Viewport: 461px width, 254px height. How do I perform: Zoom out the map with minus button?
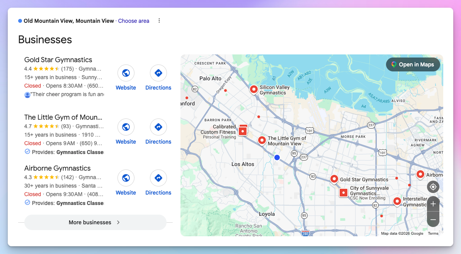coord(433,219)
